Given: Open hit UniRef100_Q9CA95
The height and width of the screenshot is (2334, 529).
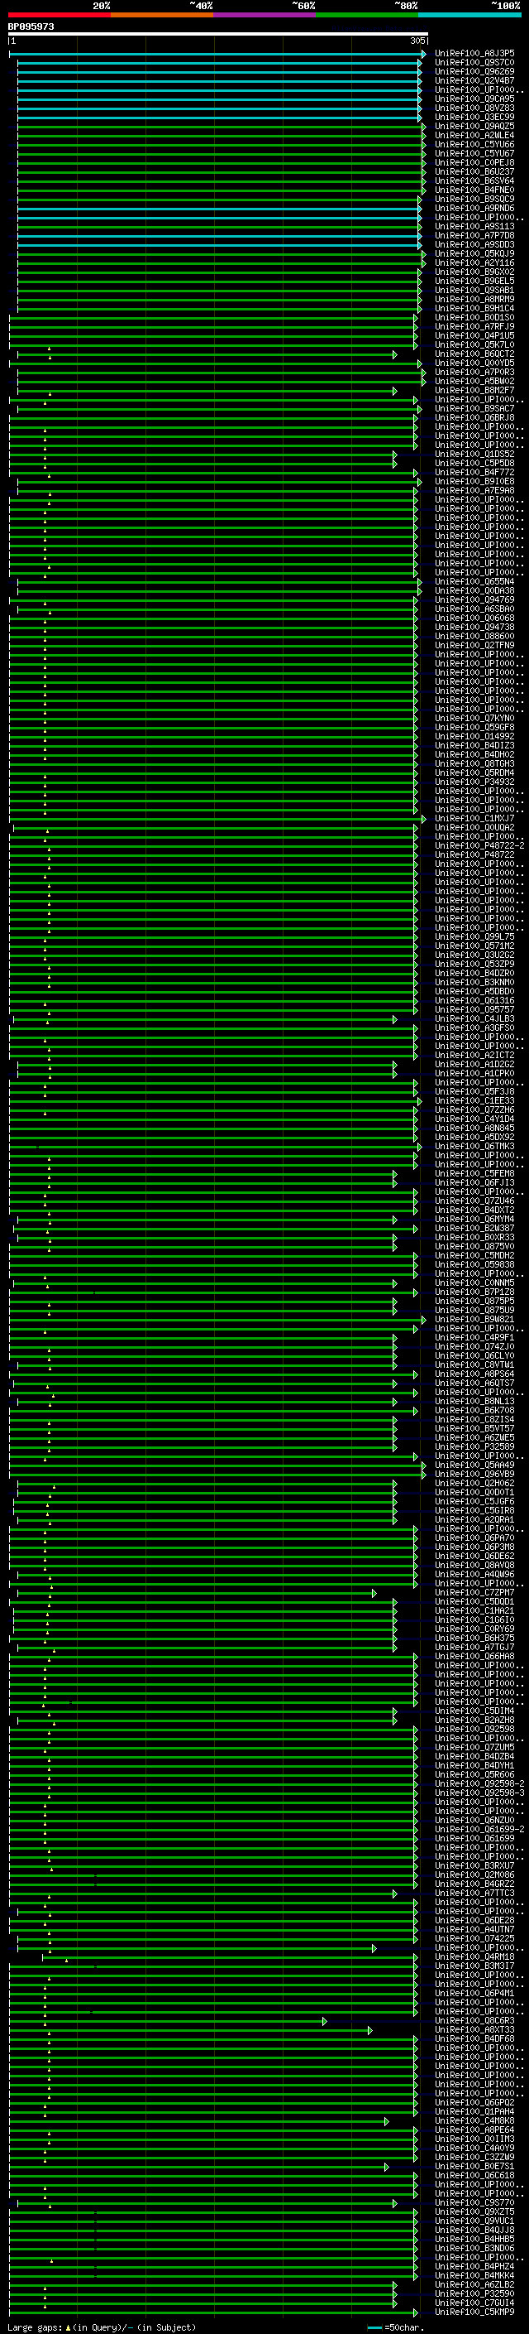Looking at the screenshot, I should (474, 99).
